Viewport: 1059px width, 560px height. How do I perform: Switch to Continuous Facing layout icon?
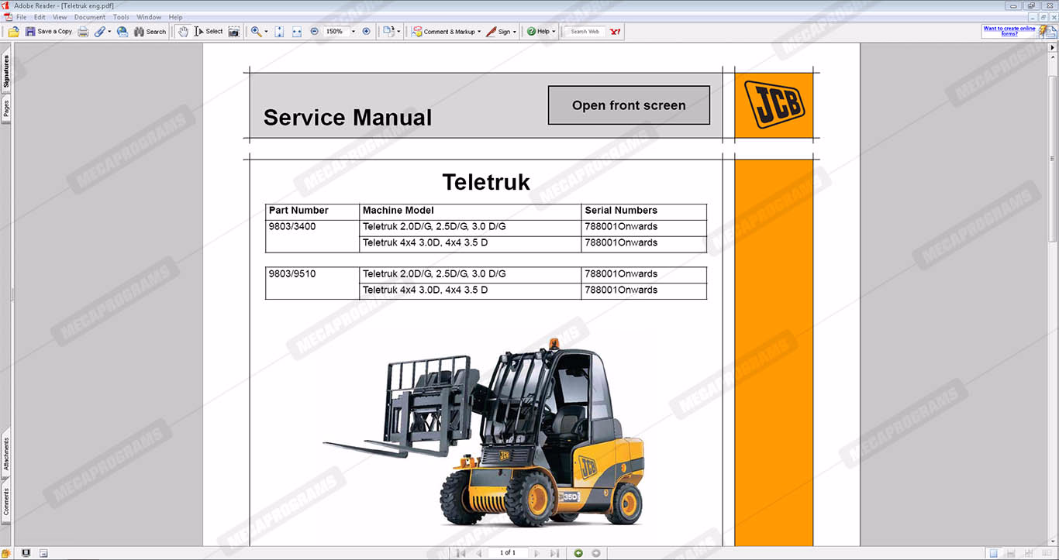coord(1027,553)
